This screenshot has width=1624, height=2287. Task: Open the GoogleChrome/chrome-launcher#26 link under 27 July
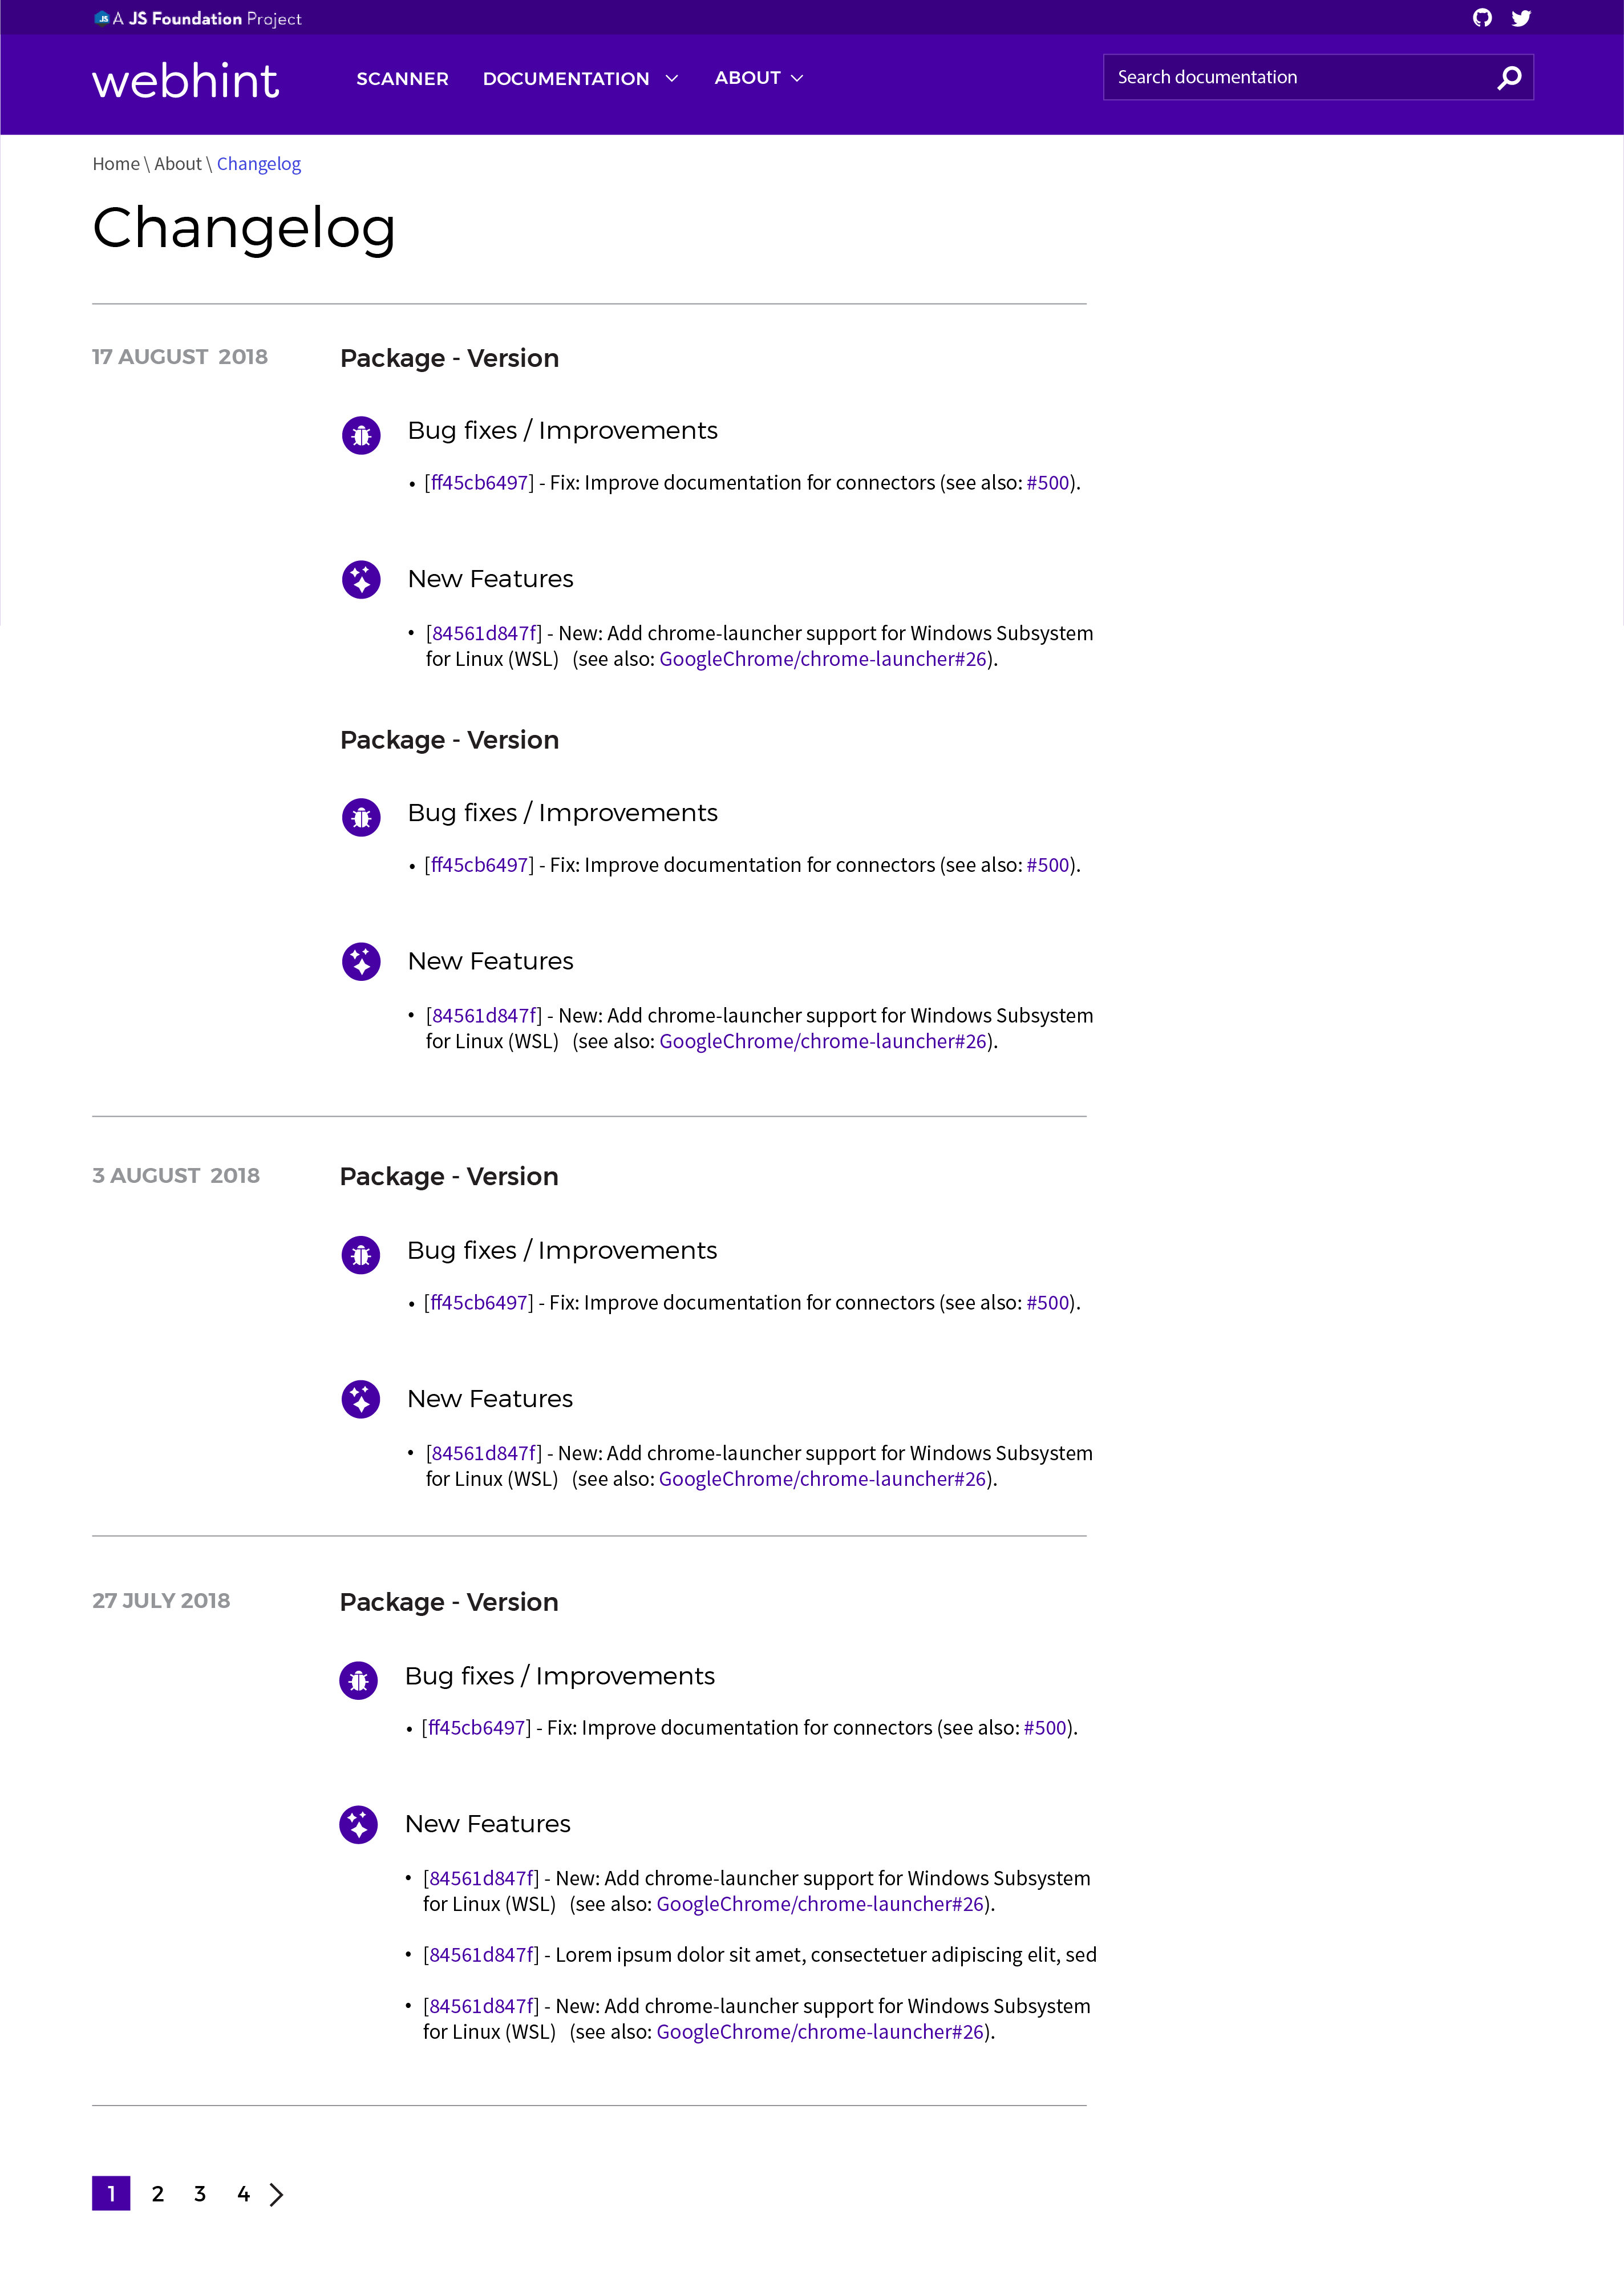click(x=820, y=1905)
